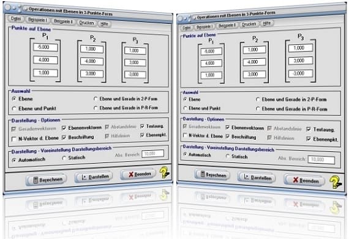Click P1 first field -5,000 in left window

46,47
